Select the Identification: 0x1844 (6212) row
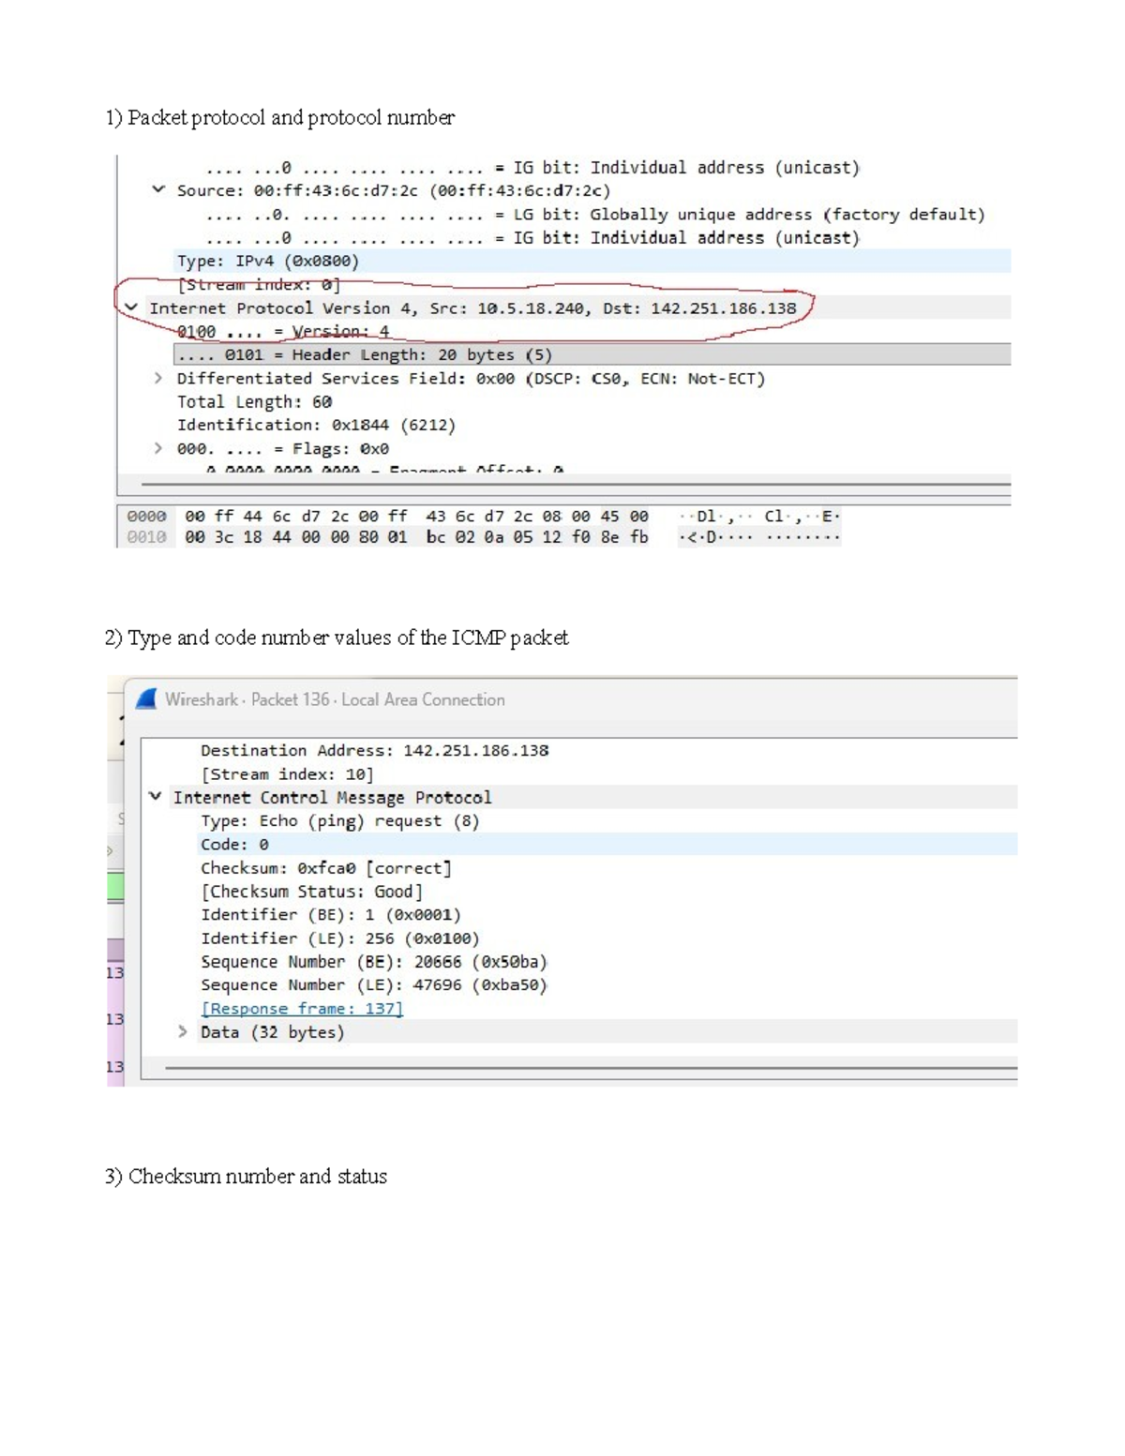 coord(316,425)
